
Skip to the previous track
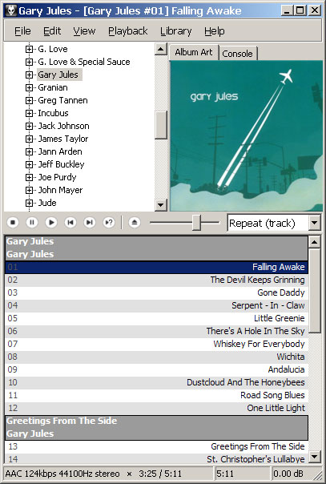point(70,222)
